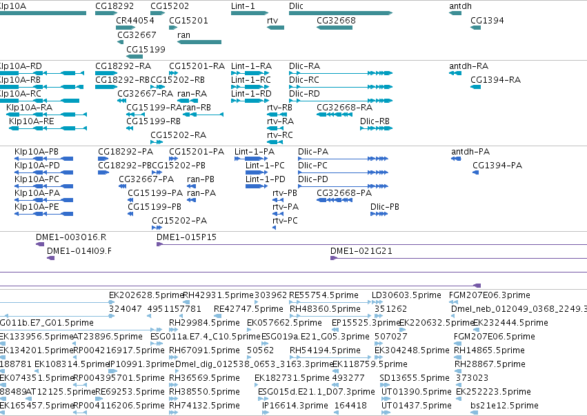The image size is (587, 416).
Task: Click EST RH67091.5prime label
Action: [x=204, y=350]
